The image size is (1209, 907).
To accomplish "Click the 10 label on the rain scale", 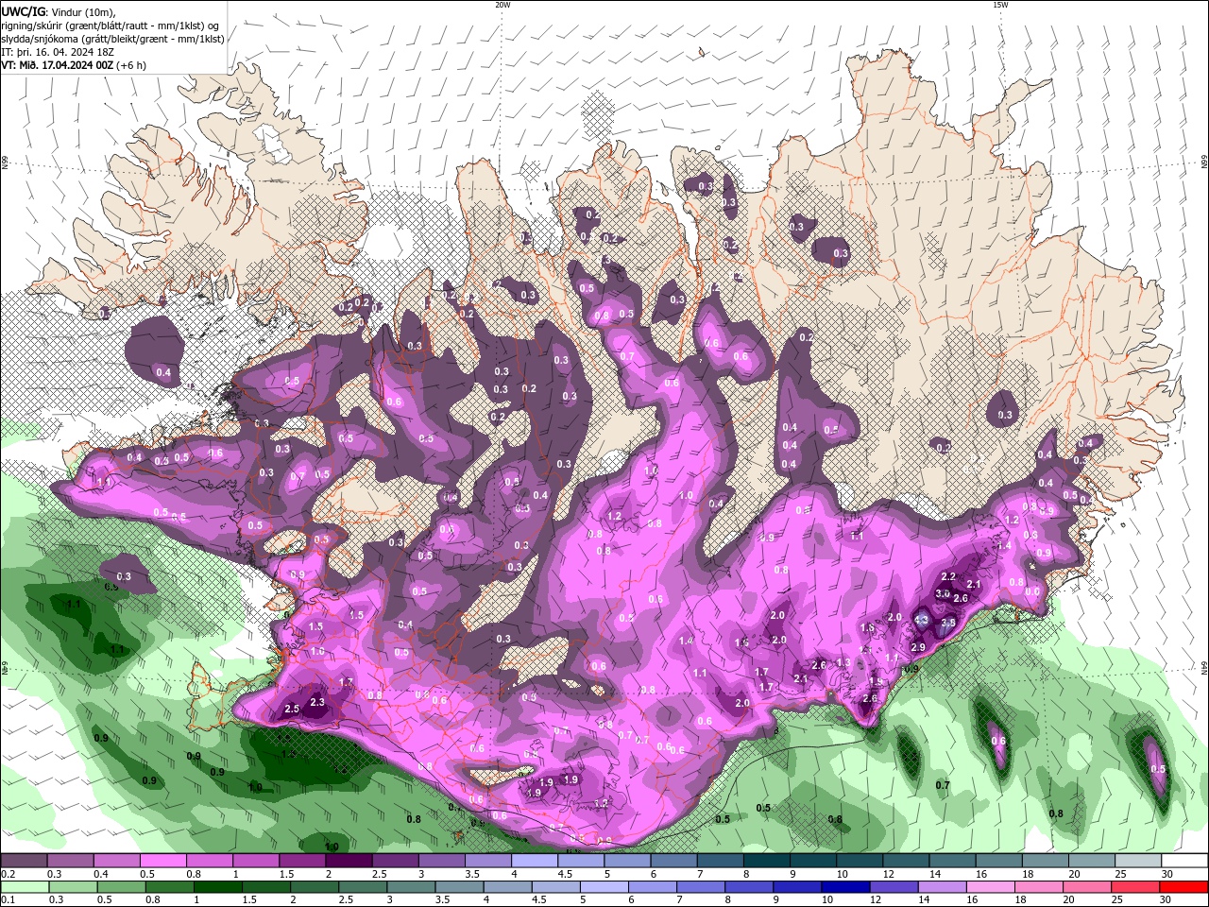I will [x=826, y=900].
